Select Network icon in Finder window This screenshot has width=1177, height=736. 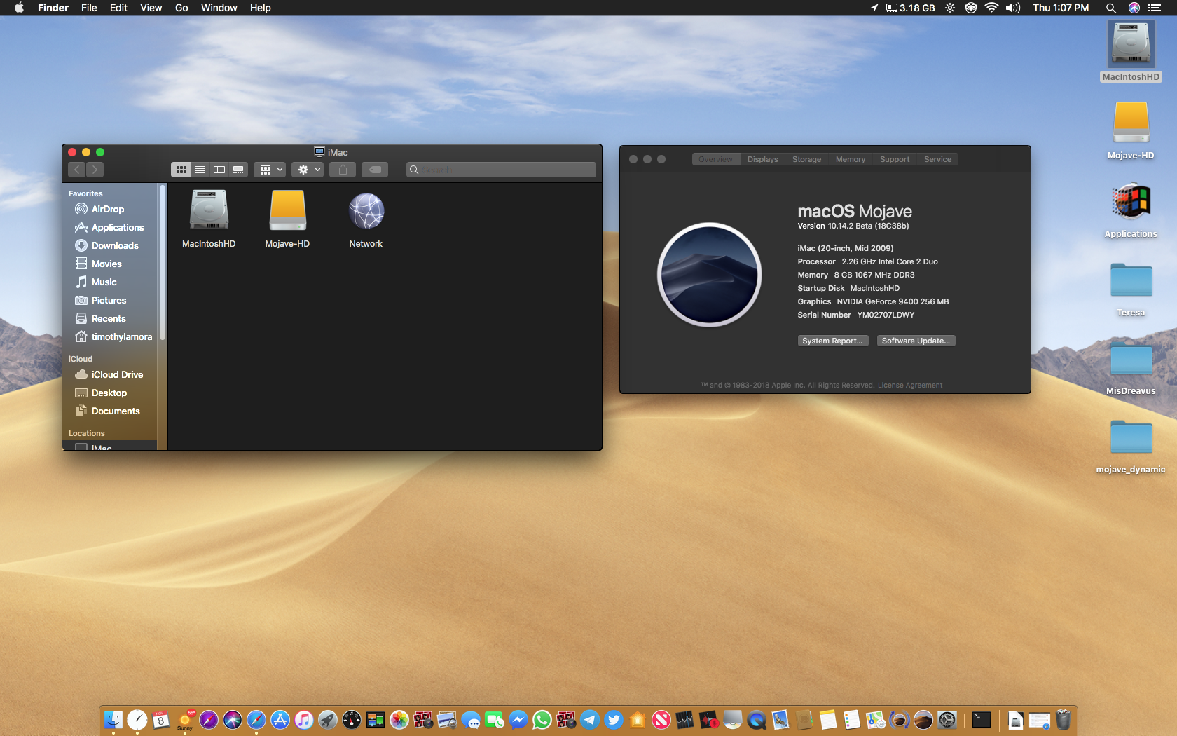(366, 219)
